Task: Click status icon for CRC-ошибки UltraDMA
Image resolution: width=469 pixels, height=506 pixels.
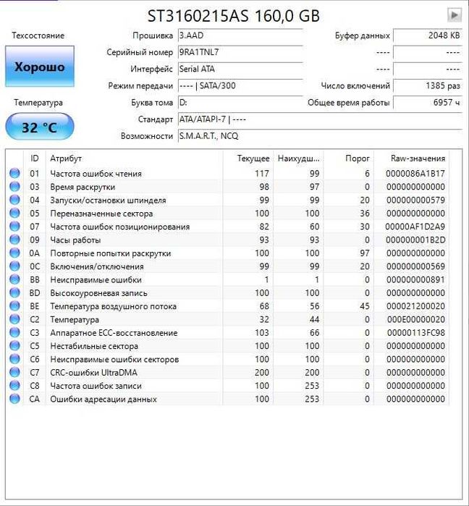Action: [x=15, y=372]
